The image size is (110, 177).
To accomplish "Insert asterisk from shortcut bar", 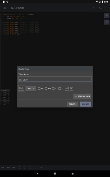I will (41, 168).
